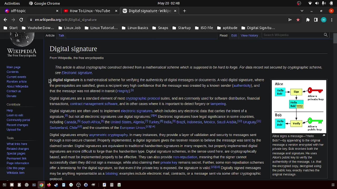This screenshot has width=337, height=189.
Task: Open the system monitor icon in dock
Action: pyautogui.click(x=34, y=185)
